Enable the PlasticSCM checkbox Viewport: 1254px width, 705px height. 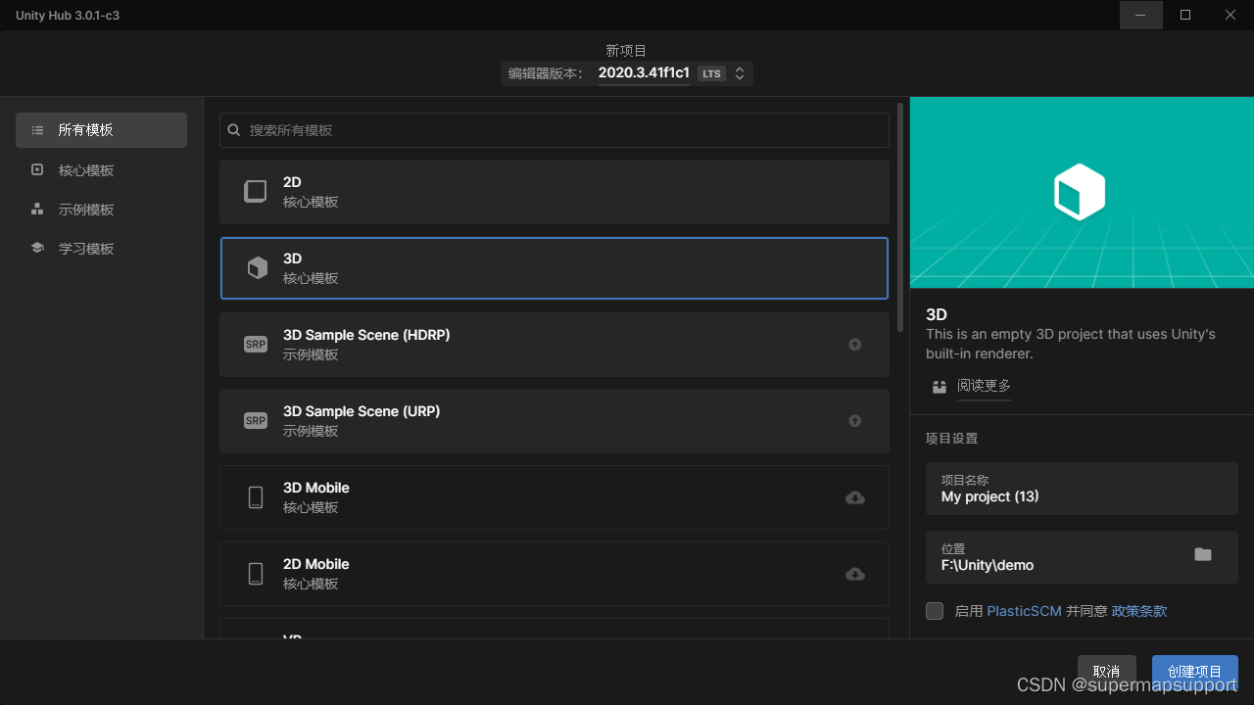935,611
